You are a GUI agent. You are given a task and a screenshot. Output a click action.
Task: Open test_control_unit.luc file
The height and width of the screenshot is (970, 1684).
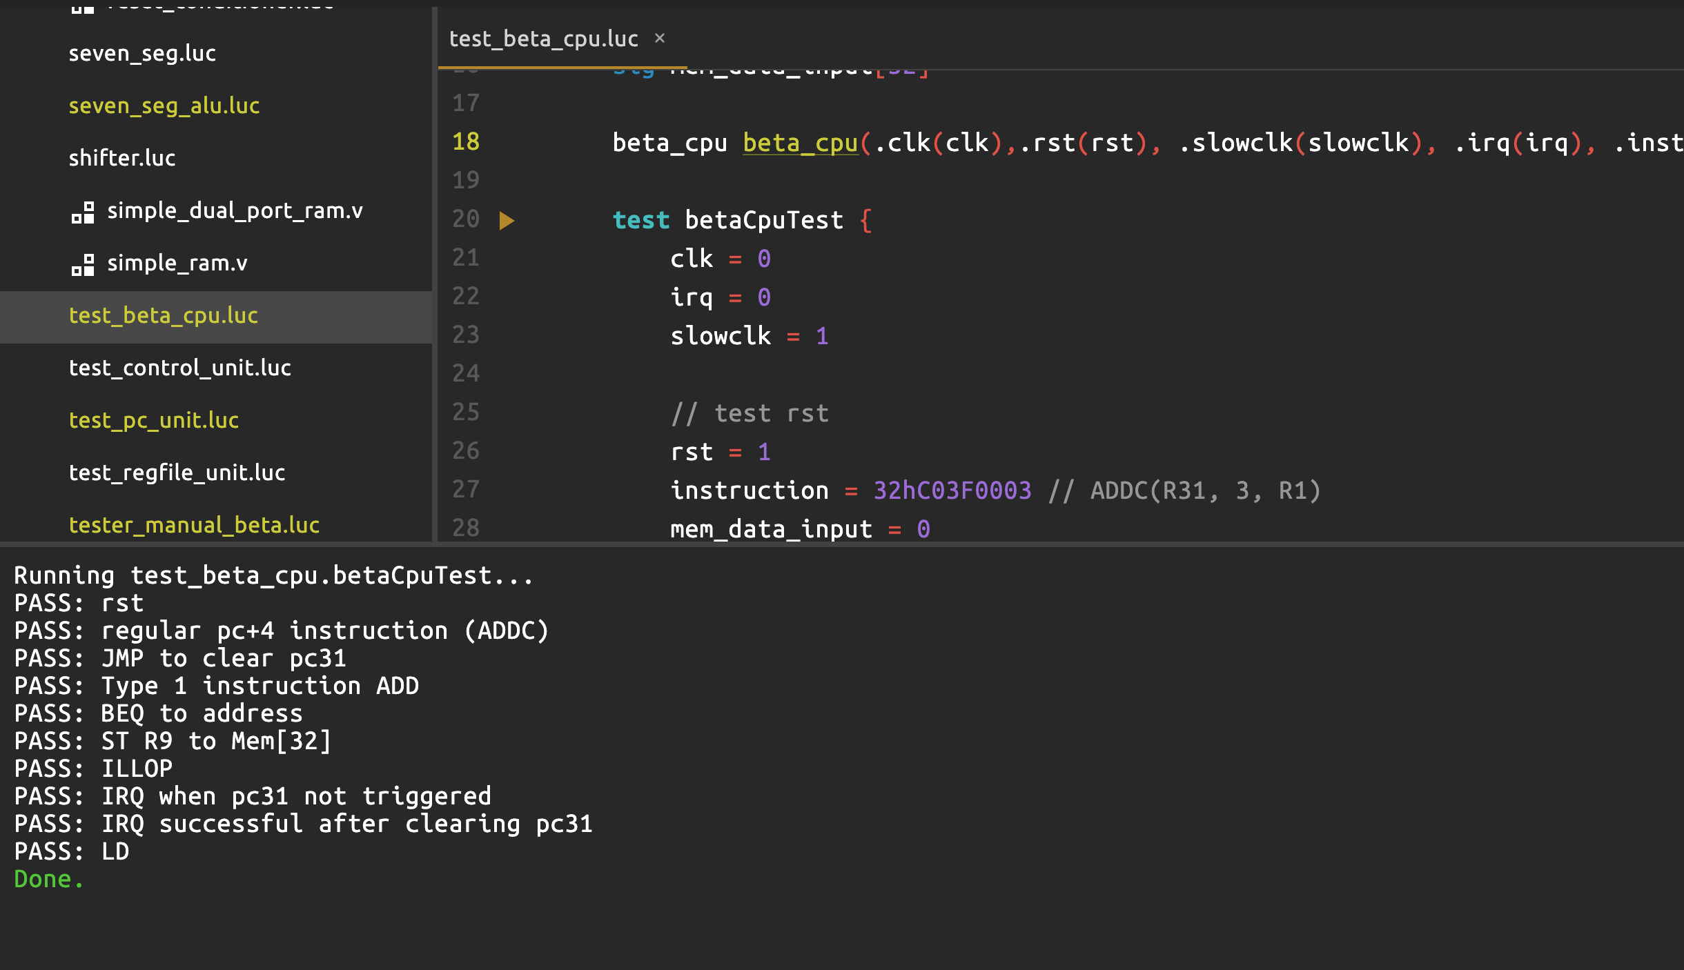tap(180, 368)
